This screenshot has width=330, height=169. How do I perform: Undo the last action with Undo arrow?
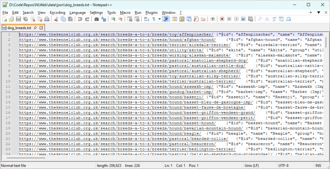[80, 19]
